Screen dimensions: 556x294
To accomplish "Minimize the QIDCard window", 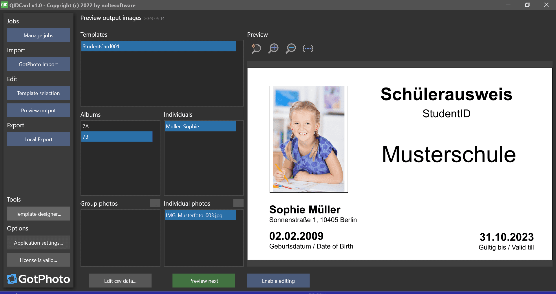I will click(508, 5).
